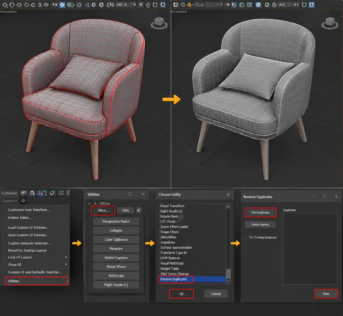Choose Customize User Interface... from menu
343x316 pixels.
[x=29, y=210]
